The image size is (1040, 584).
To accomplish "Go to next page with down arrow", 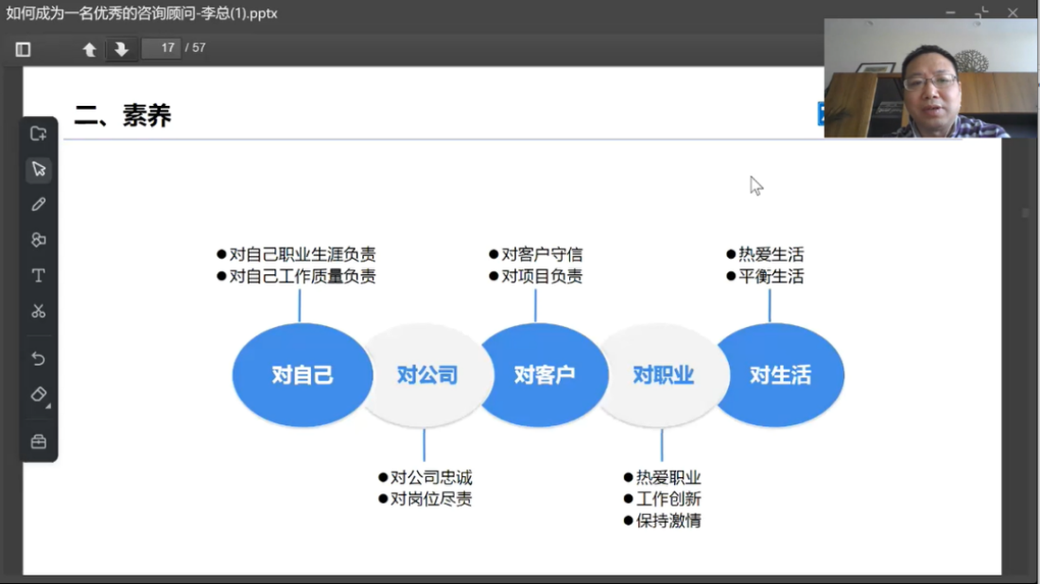I will [x=121, y=49].
